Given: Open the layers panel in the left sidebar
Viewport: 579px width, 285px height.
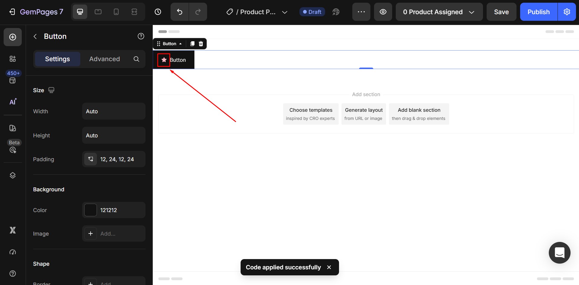Looking at the screenshot, I should [13, 175].
